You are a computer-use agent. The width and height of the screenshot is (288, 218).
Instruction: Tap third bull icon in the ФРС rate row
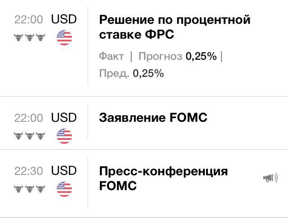tap(40, 37)
